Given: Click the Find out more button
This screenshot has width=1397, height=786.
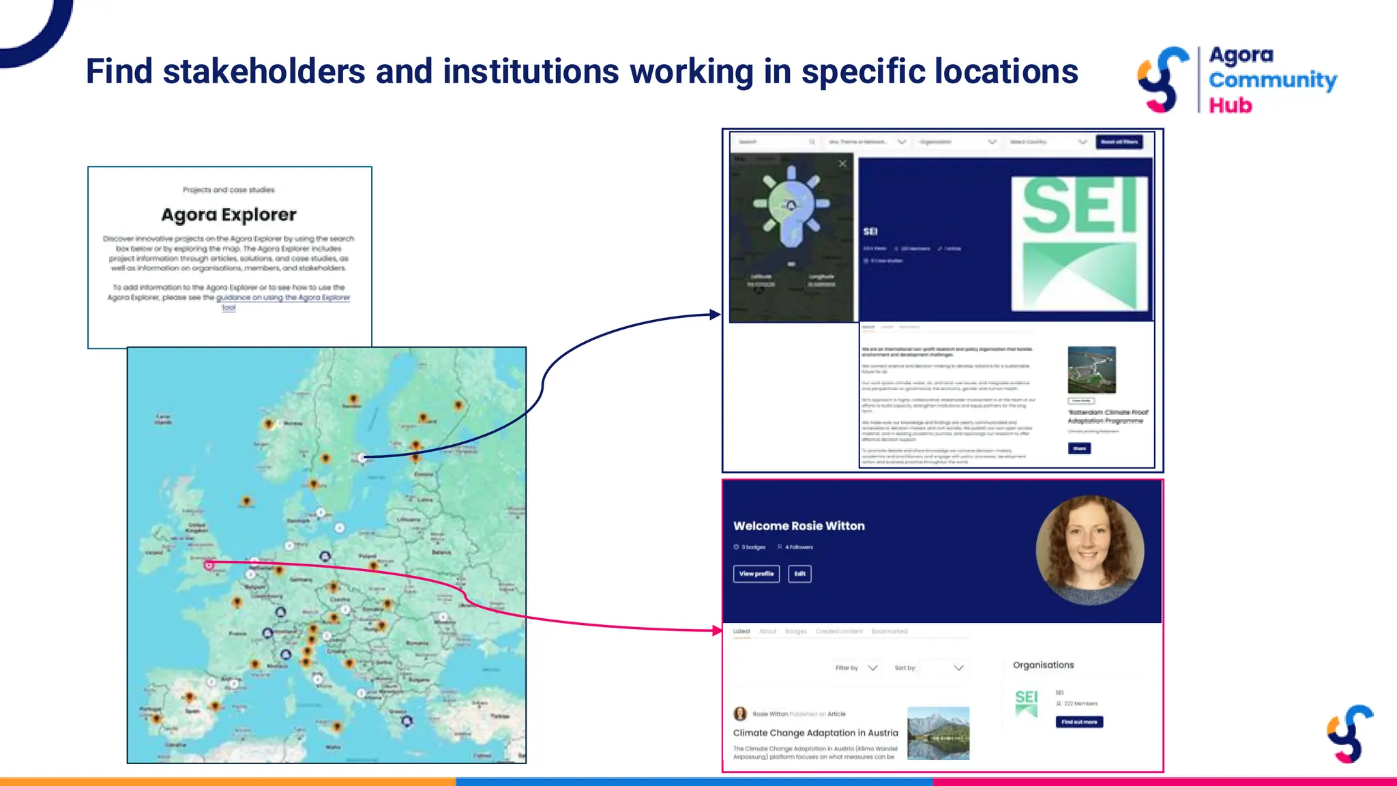Looking at the screenshot, I should (x=1079, y=722).
